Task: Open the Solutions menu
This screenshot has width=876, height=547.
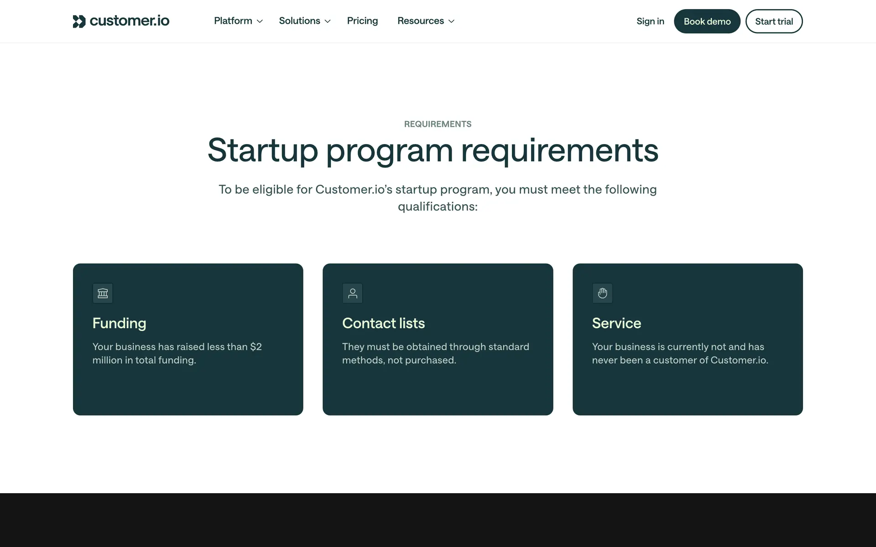Action: (x=299, y=21)
